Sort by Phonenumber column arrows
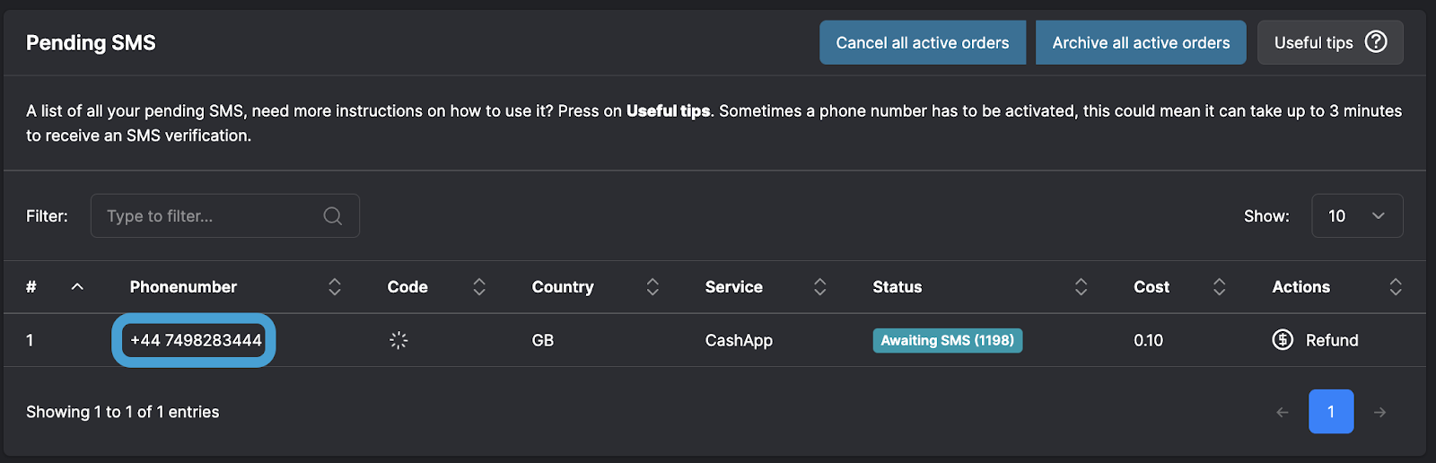 335,287
